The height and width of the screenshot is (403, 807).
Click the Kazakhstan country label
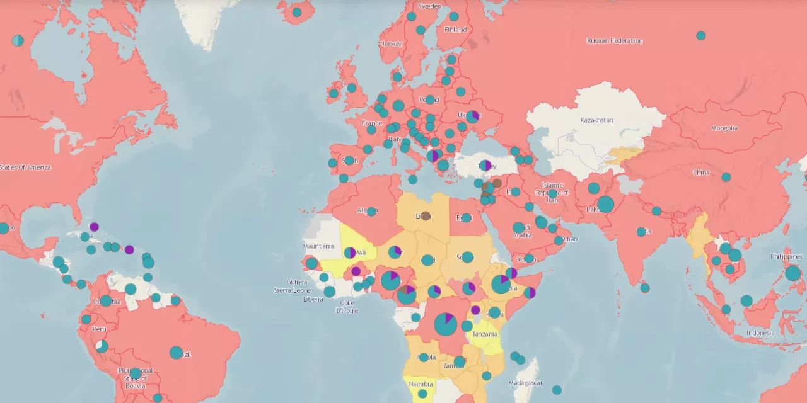pyautogui.click(x=596, y=120)
